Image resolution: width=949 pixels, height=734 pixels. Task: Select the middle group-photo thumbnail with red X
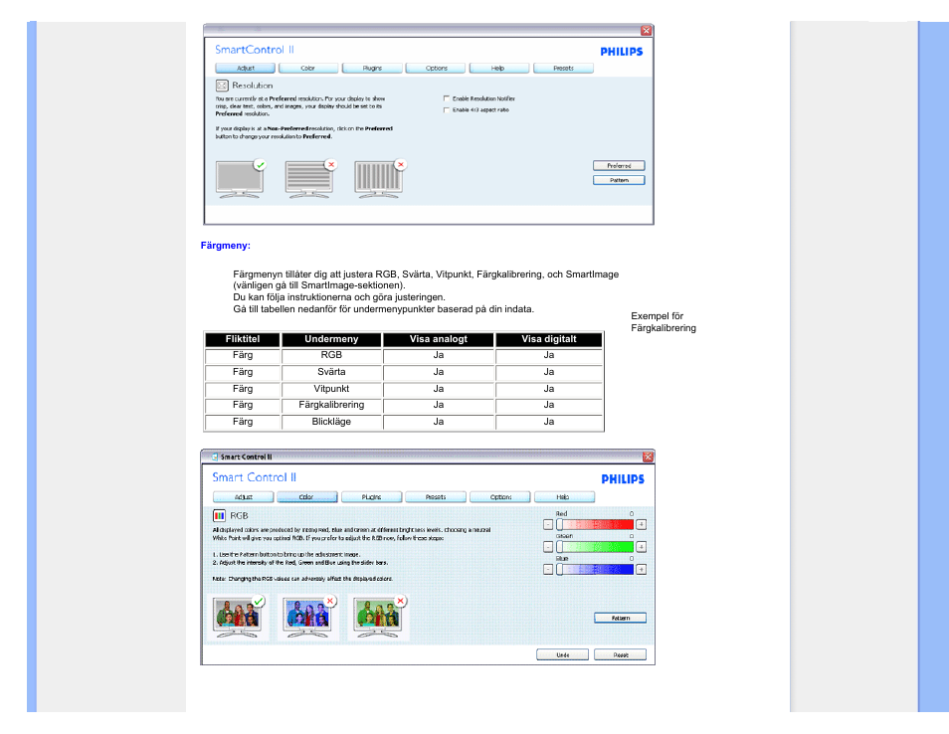308,618
